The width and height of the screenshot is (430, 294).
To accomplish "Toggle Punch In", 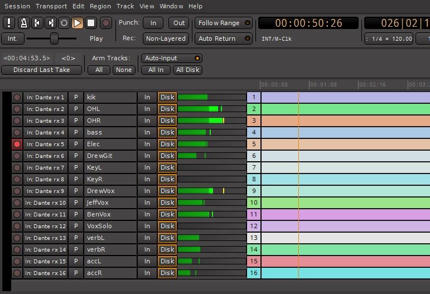I will (x=153, y=23).
